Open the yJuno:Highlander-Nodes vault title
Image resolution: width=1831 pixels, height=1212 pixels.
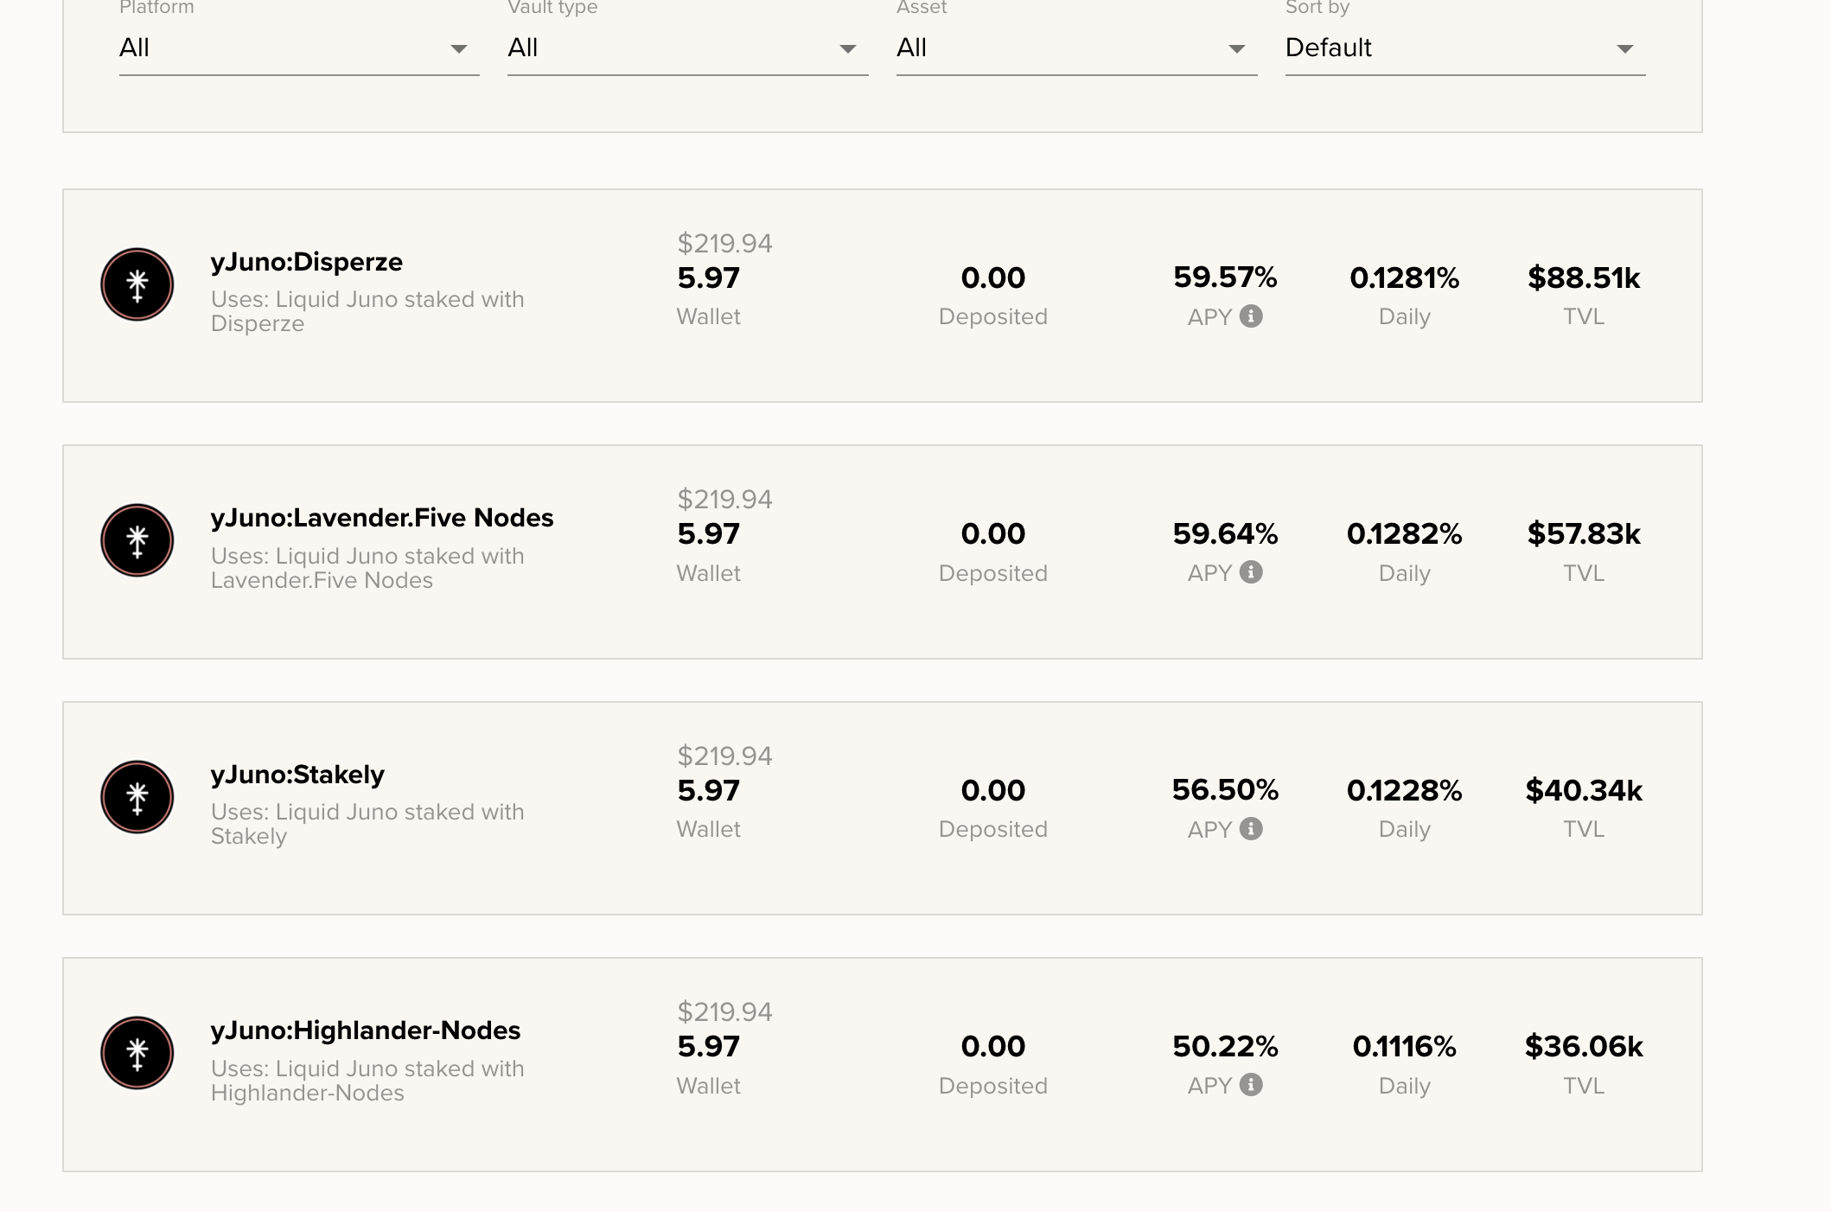click(366, 1030)
